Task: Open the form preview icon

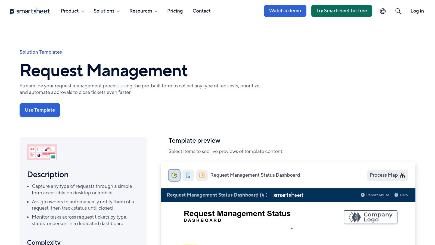Action: pos(188,175)
